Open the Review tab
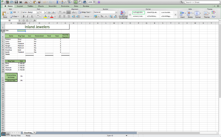This screenshot has height=137, width=221. click(x=86, y=6)
